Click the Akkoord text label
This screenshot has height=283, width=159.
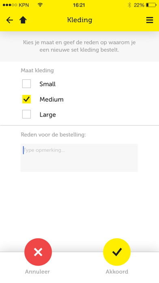117,272
